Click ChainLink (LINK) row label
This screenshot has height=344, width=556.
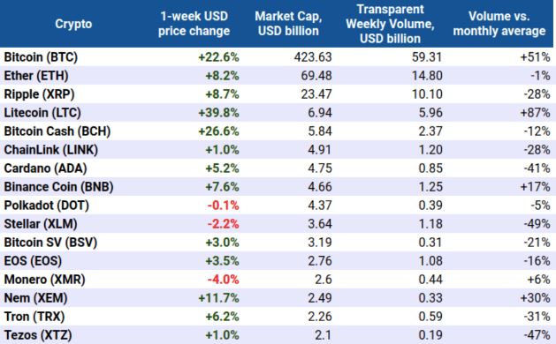pos(51,150)
